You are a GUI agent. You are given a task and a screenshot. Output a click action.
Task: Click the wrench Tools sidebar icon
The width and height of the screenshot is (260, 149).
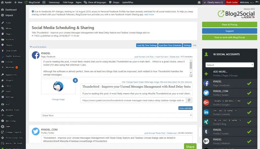(3, 91)
